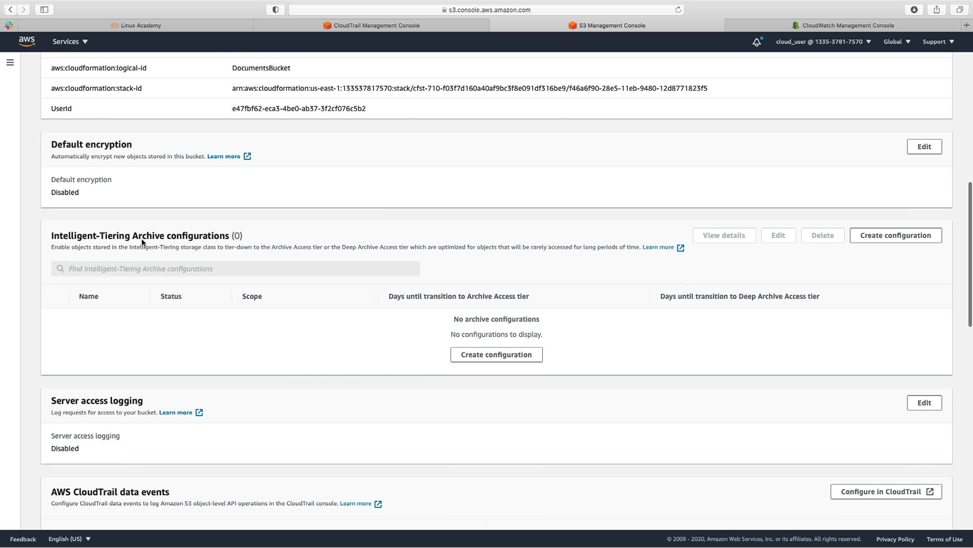
Task: Show all tabs overview
Action: (959, 9)
